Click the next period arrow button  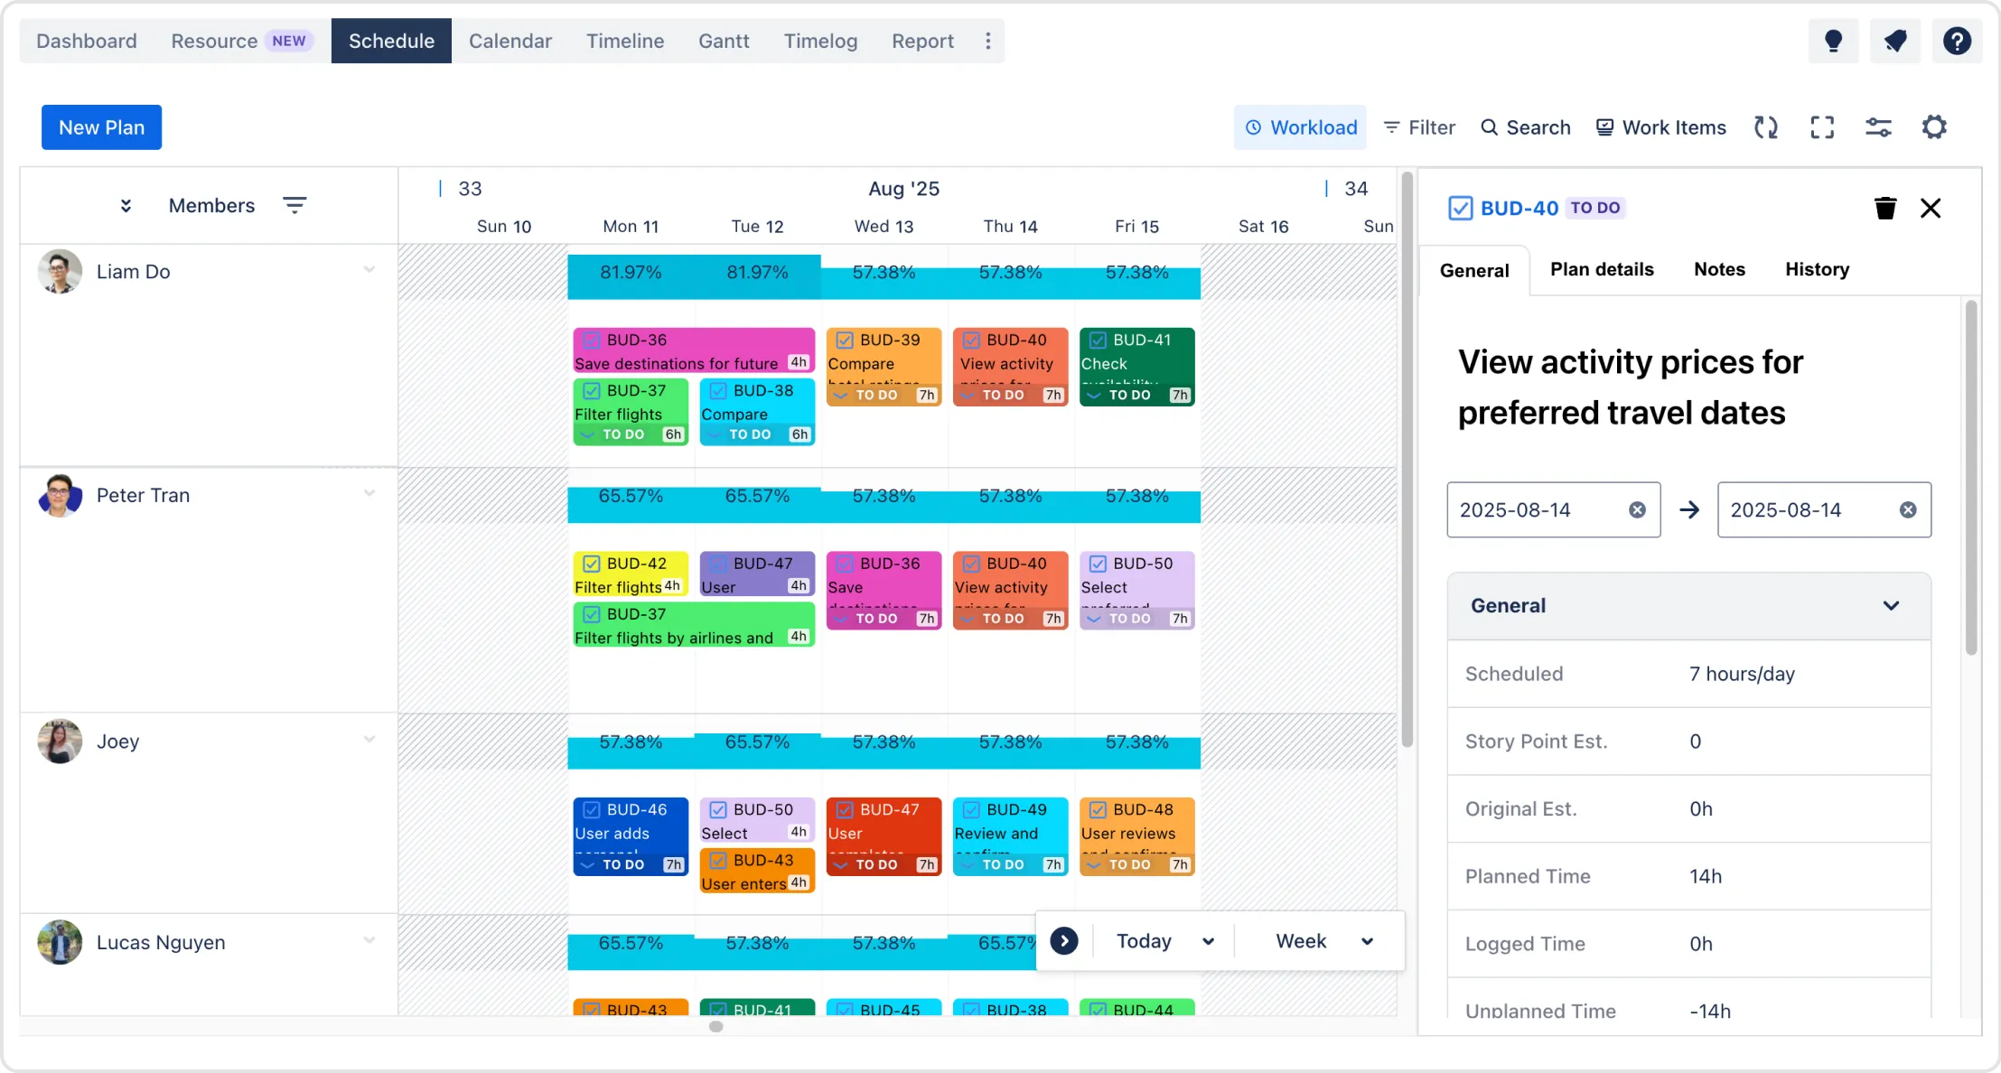point(1064,941)
